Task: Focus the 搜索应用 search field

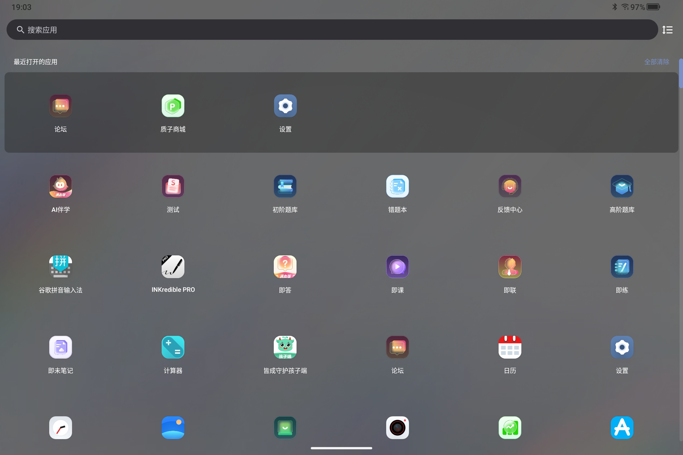Action: tap(332, 30)
